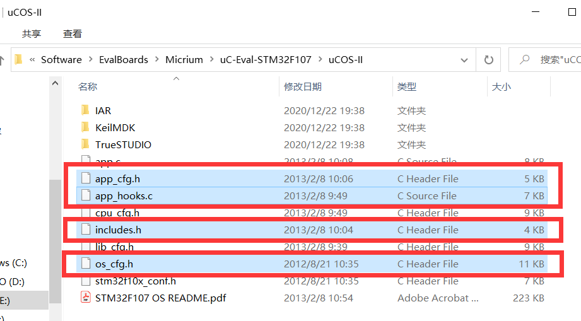The width and height of the screenshot is (581, 321).
Task: Select the cpu_cfg.h file icon
Action: click(x=86, y=212)
